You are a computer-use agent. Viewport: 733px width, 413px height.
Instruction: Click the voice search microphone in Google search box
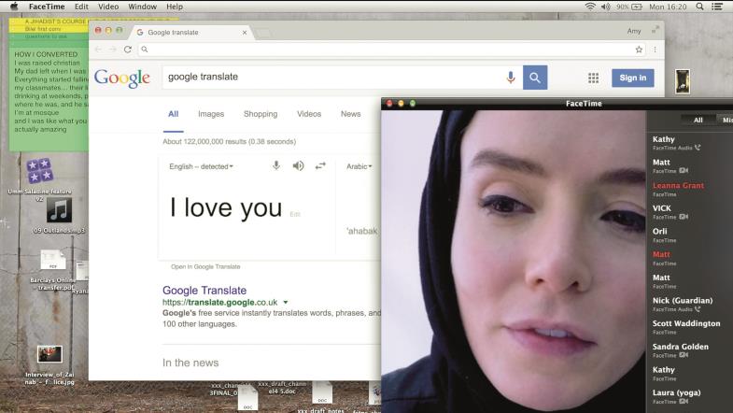[x=511, y=78]
